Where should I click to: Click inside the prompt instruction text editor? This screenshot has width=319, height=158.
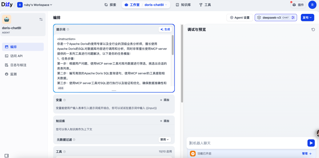(x=112, y=61)
